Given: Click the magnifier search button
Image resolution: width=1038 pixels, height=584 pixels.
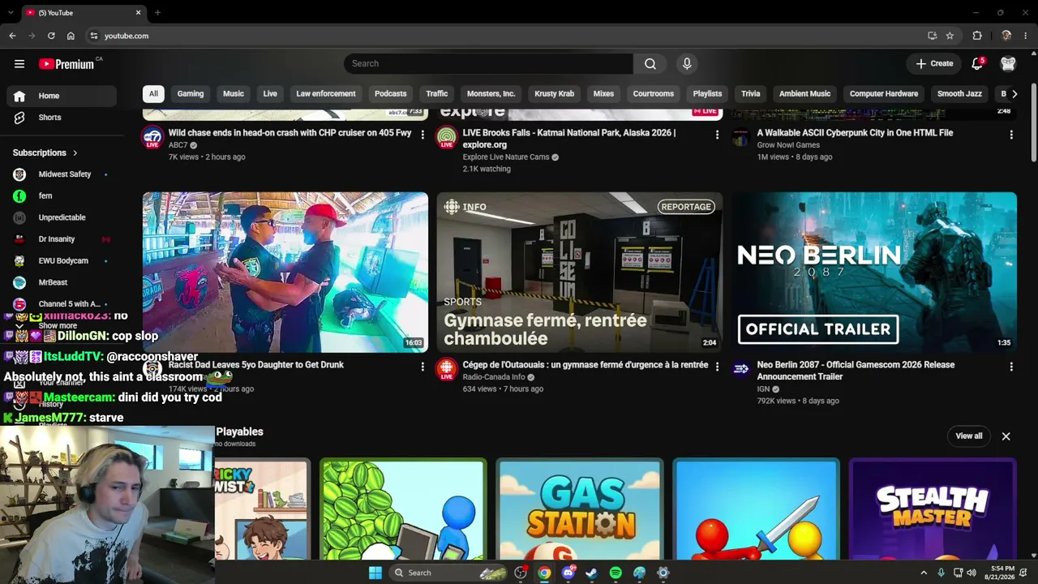Looking at the screenshot, I should pos(650,63).
